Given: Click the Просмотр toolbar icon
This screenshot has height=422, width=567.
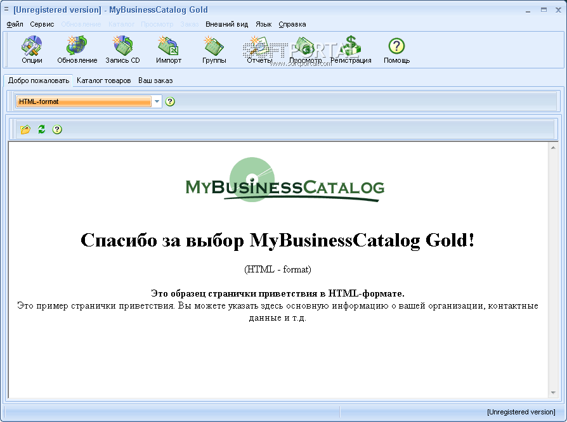Looking at the screenshot, I should click(305, 50).
